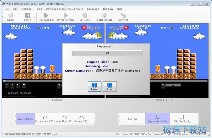Open the Edit menu
Viewport: 212px width, 138px height.
click(15, 9)
